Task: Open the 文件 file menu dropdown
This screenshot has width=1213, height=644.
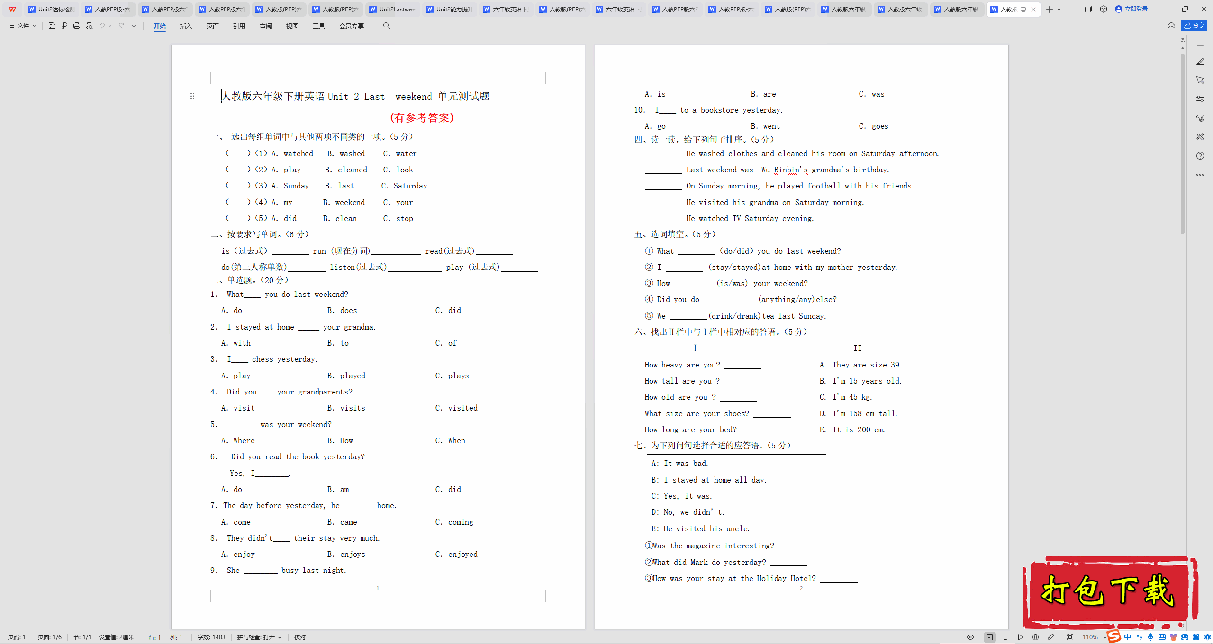Action: (x=23, y=26)
